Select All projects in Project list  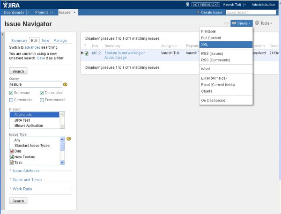[34, 115]
